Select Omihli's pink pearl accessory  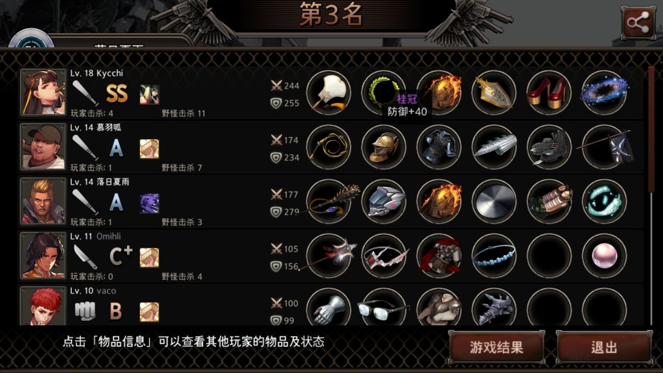tap(604, 256)
